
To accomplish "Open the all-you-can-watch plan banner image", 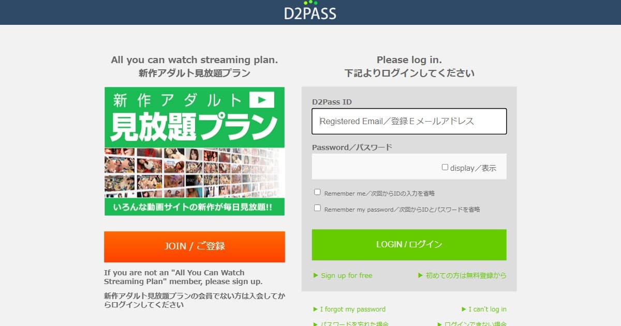I will tap(195, 151).
